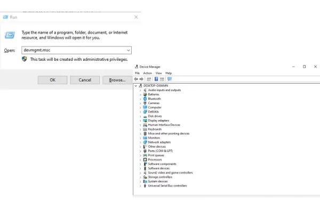Click the Network adapters icon
The width and height of the screenshot is (320, 200).
tap(145, 142)
